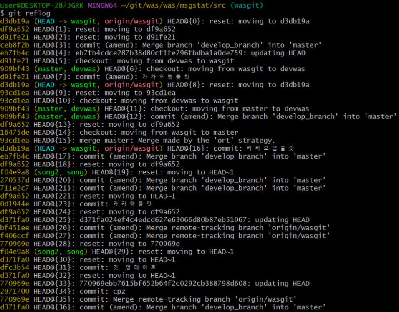Click the user@DESKTOP-287JGRK prompt text
The width and height of the screenshot is (399, 312).
click(42, 5)
